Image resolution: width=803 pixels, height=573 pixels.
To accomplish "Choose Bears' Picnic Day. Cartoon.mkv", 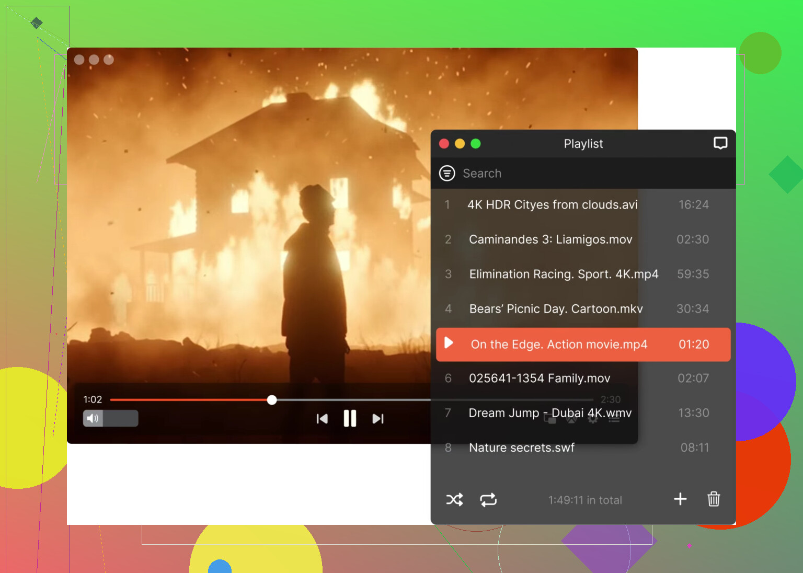I will [x=555, y=309].
